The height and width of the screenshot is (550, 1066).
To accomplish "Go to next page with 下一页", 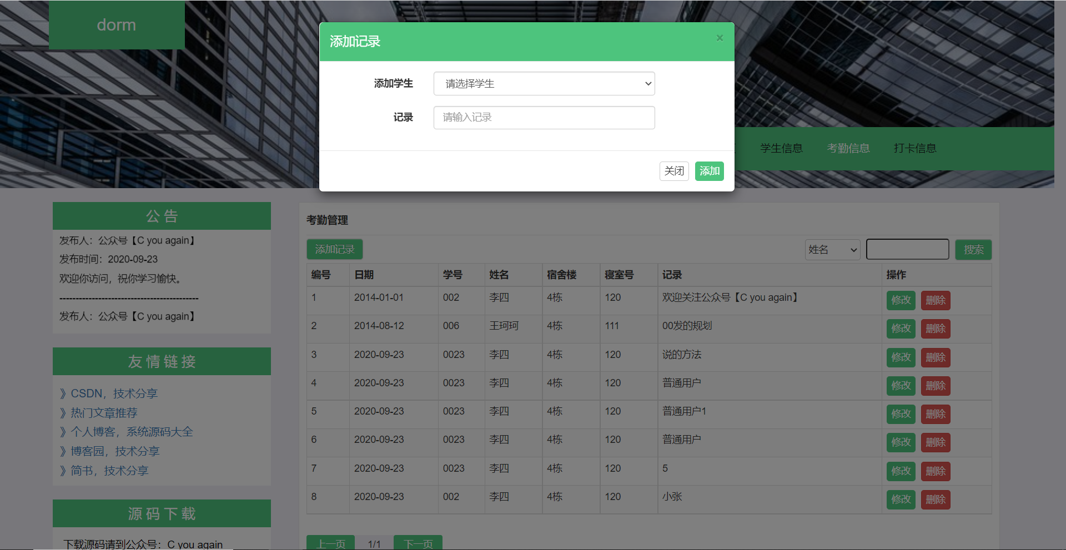I will click(418, 543).
